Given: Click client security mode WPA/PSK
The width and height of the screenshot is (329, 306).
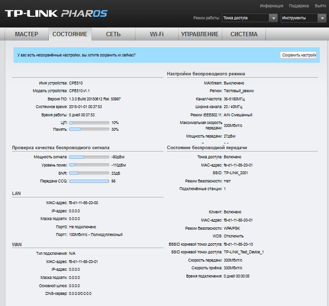Looking at the screenshot, I should pyautogui.click(x=232, y=228).
